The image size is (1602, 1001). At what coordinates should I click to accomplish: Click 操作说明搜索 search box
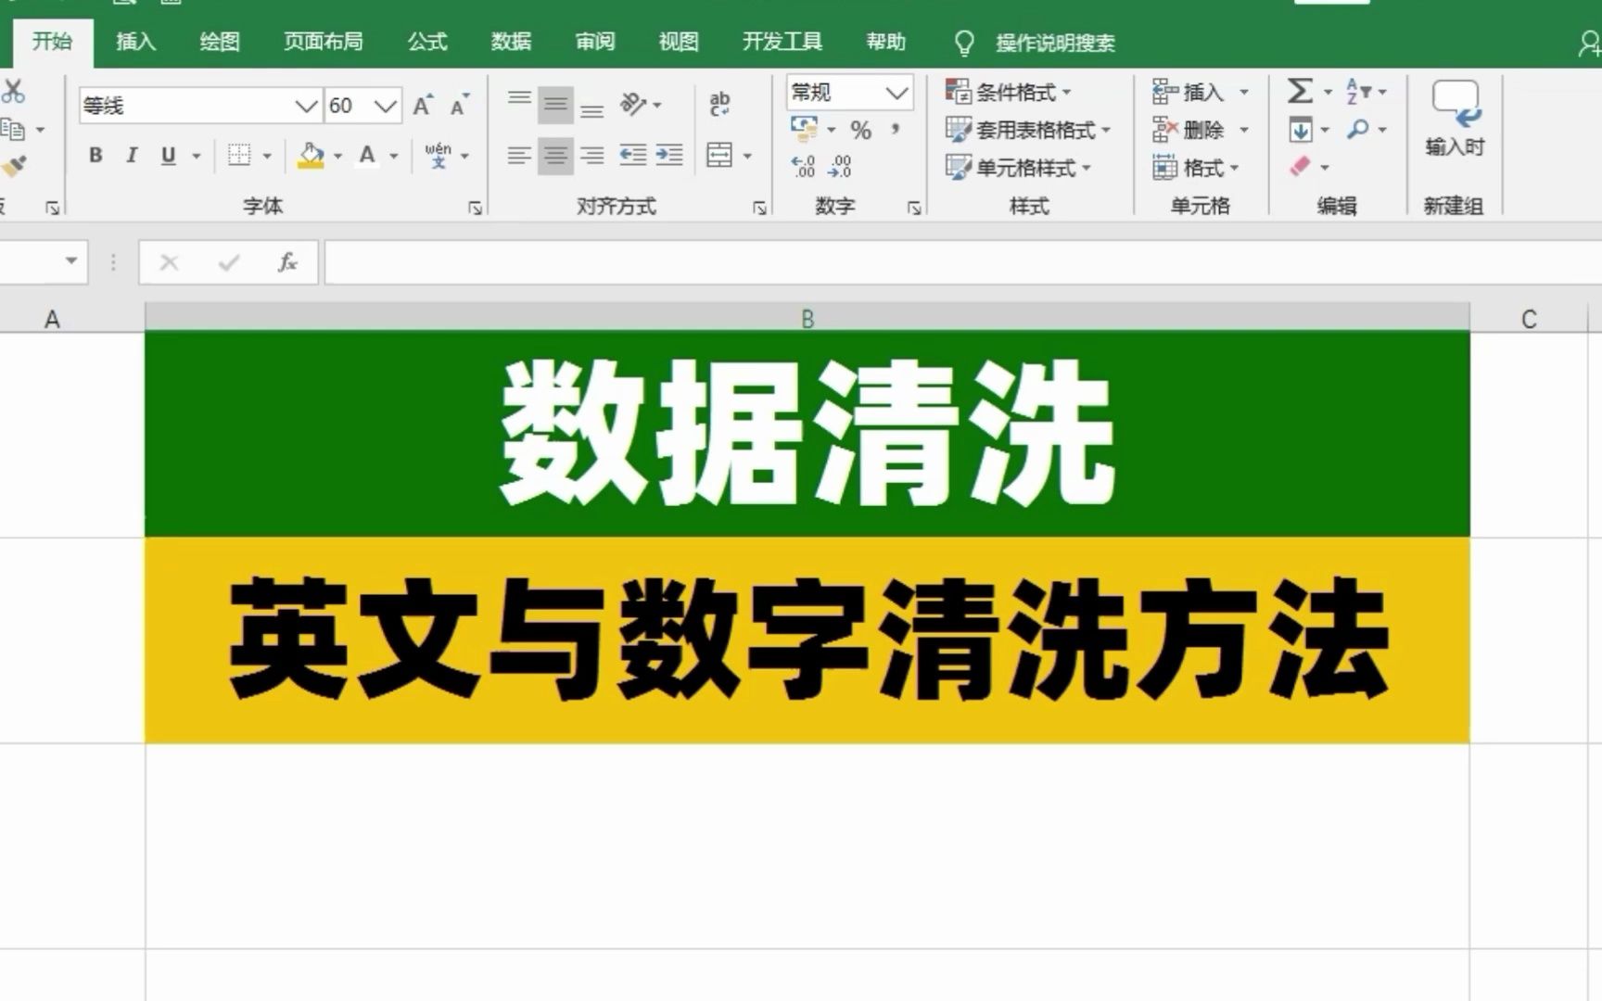point(1055,43)
